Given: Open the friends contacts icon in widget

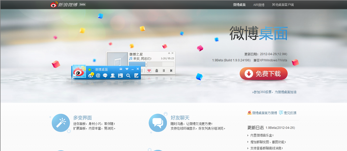Looking at the screenshot, I should coord(113,75).
